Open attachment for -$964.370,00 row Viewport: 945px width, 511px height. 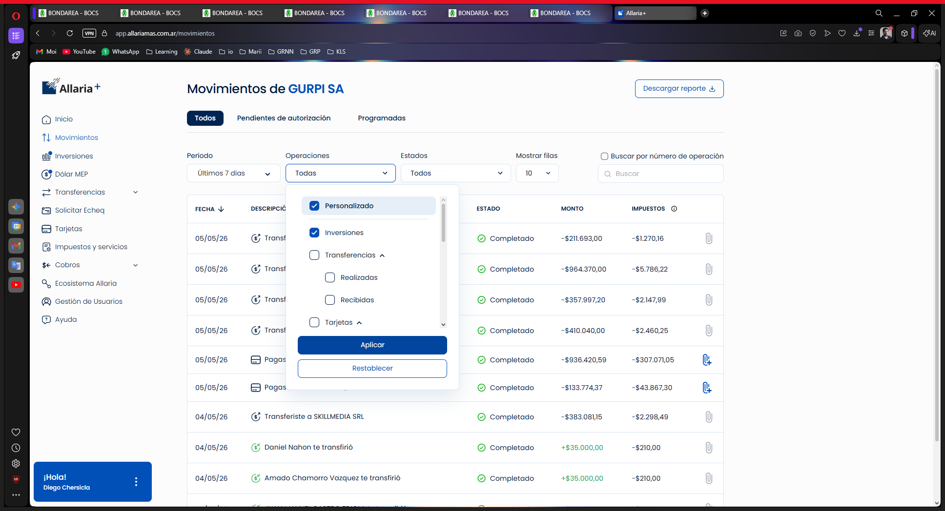709,269
